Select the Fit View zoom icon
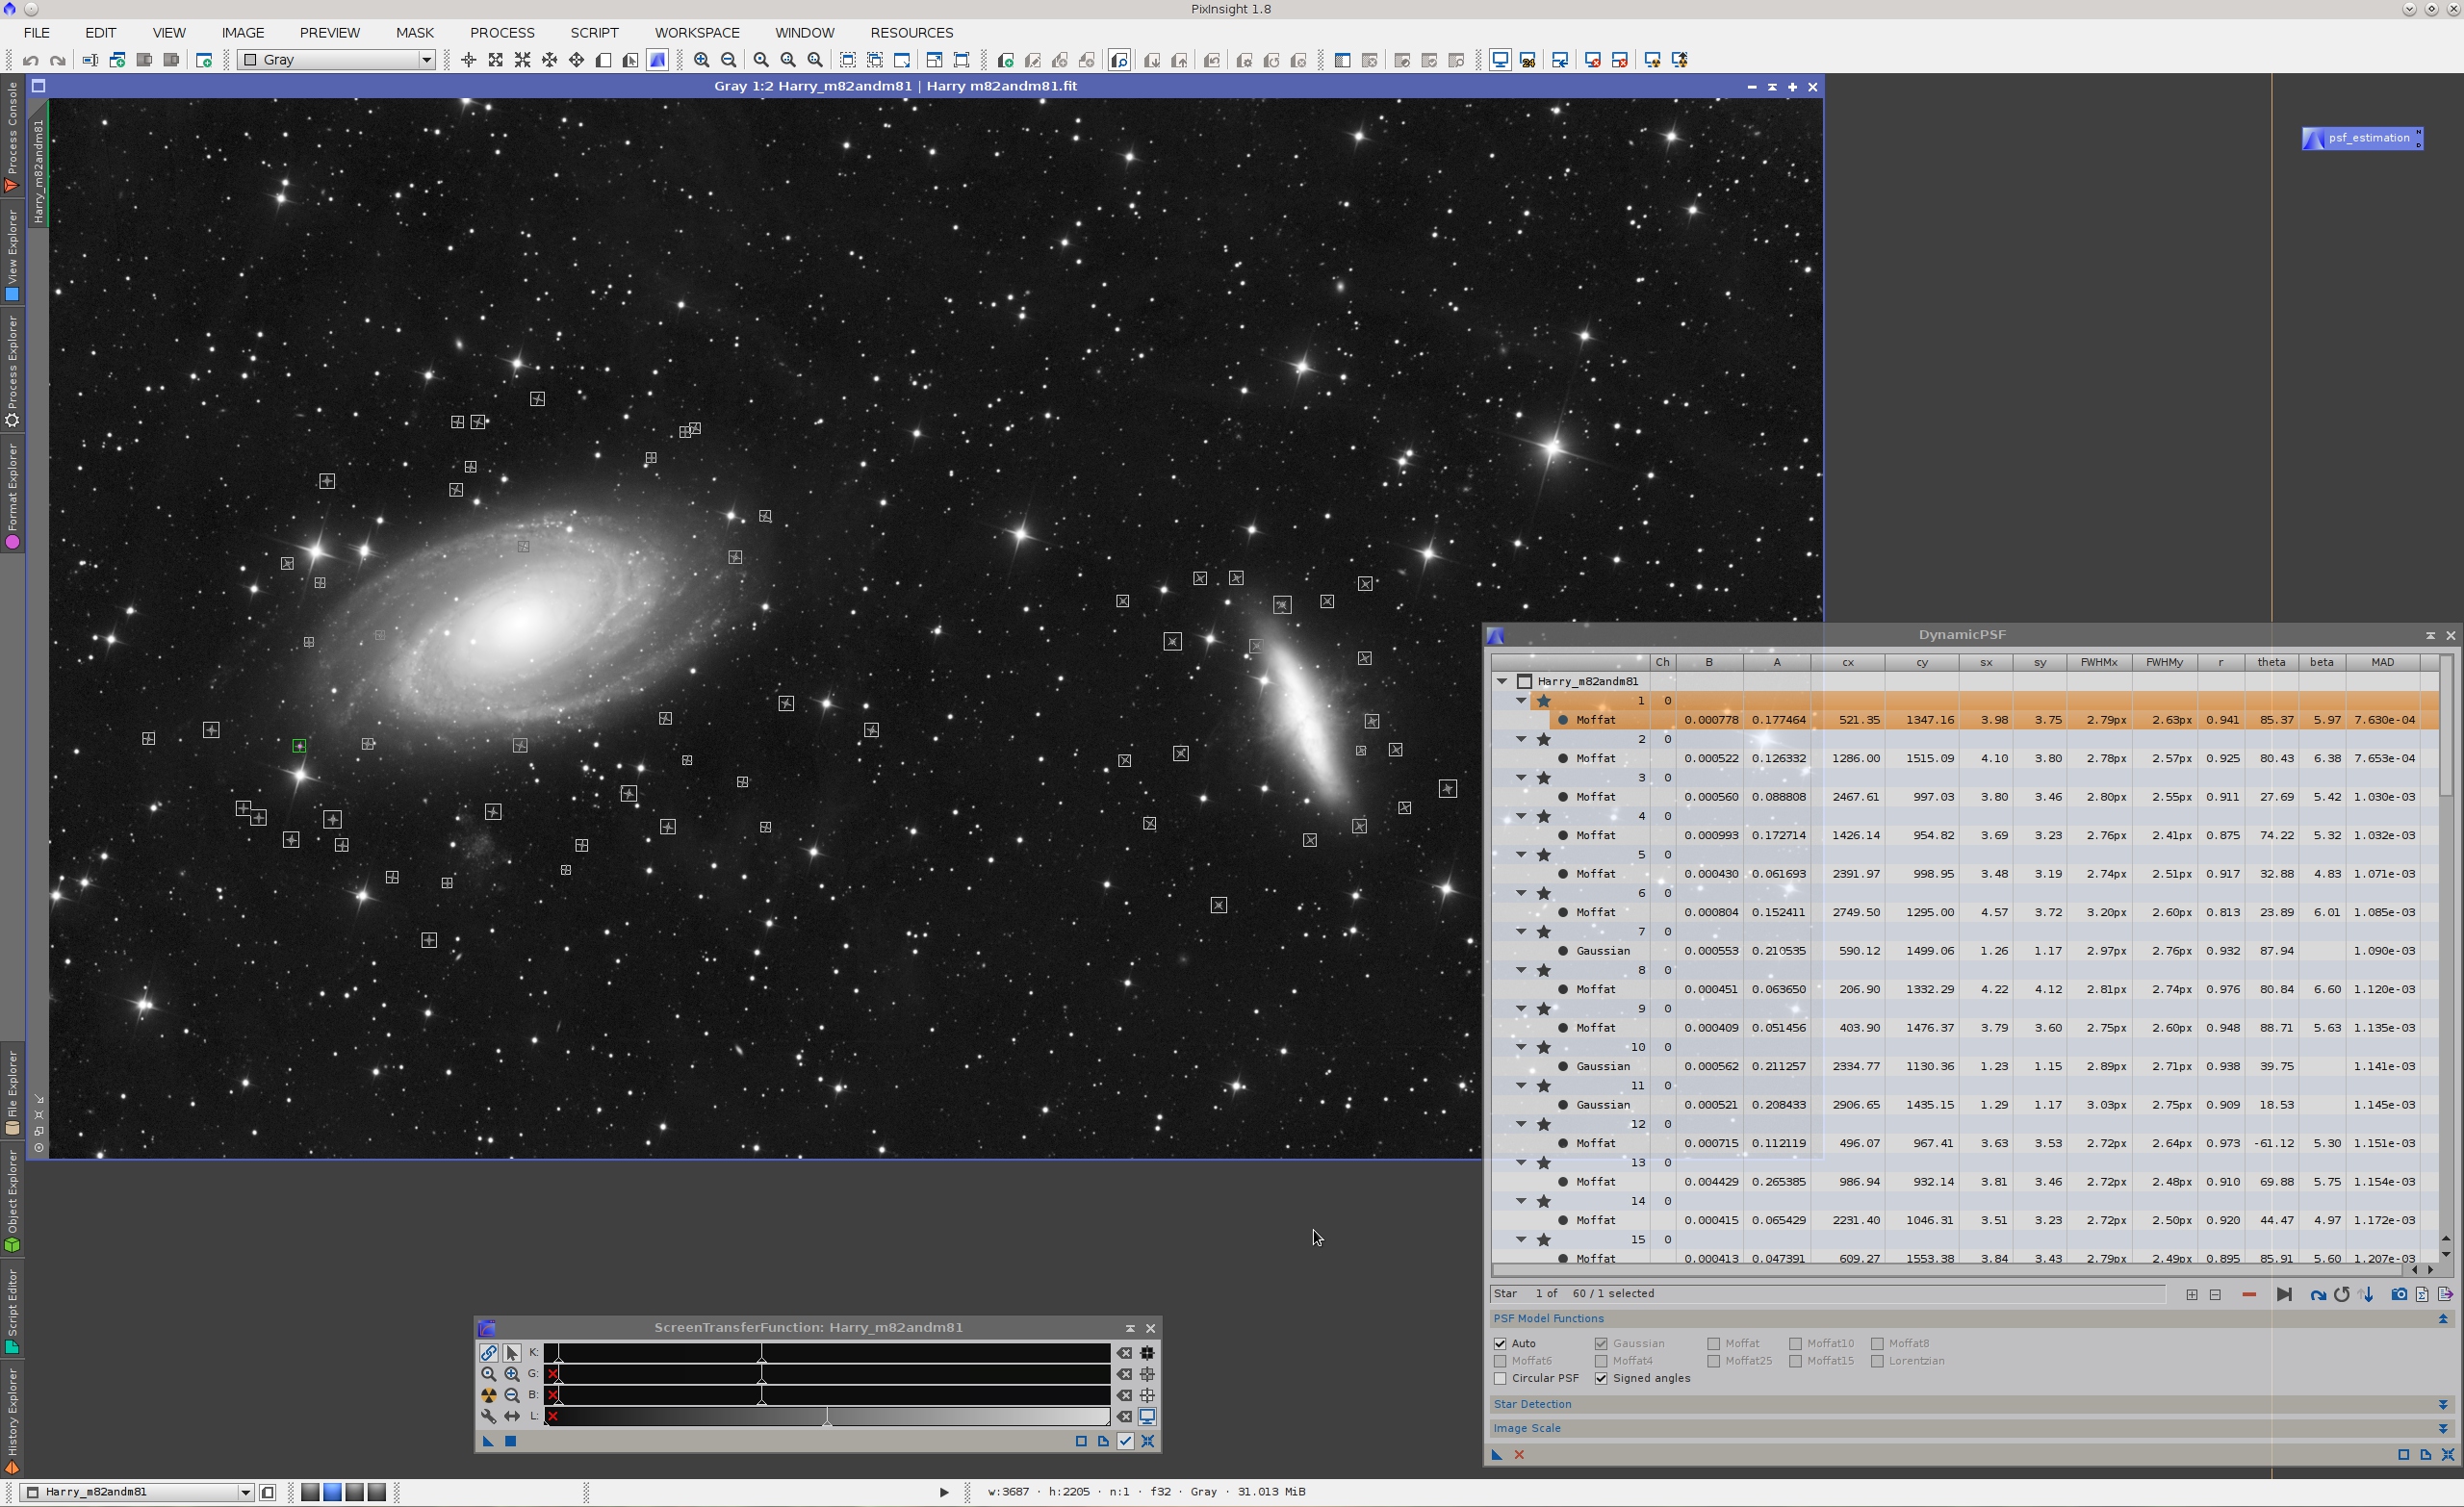2464x1507 pixels. coord(788,60)
